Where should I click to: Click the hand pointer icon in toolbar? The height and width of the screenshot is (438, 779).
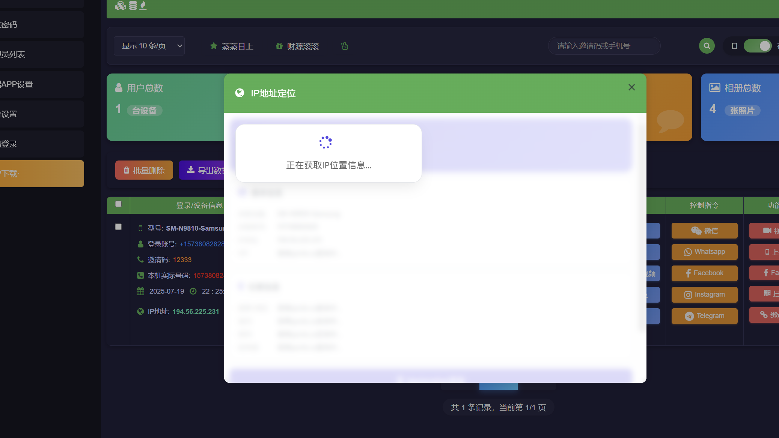(345, 46)
